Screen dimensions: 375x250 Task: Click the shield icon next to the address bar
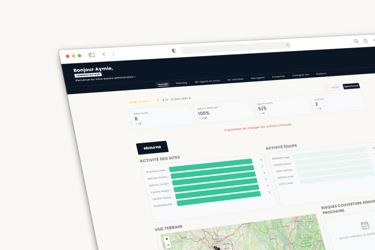(x=173, y=51)
